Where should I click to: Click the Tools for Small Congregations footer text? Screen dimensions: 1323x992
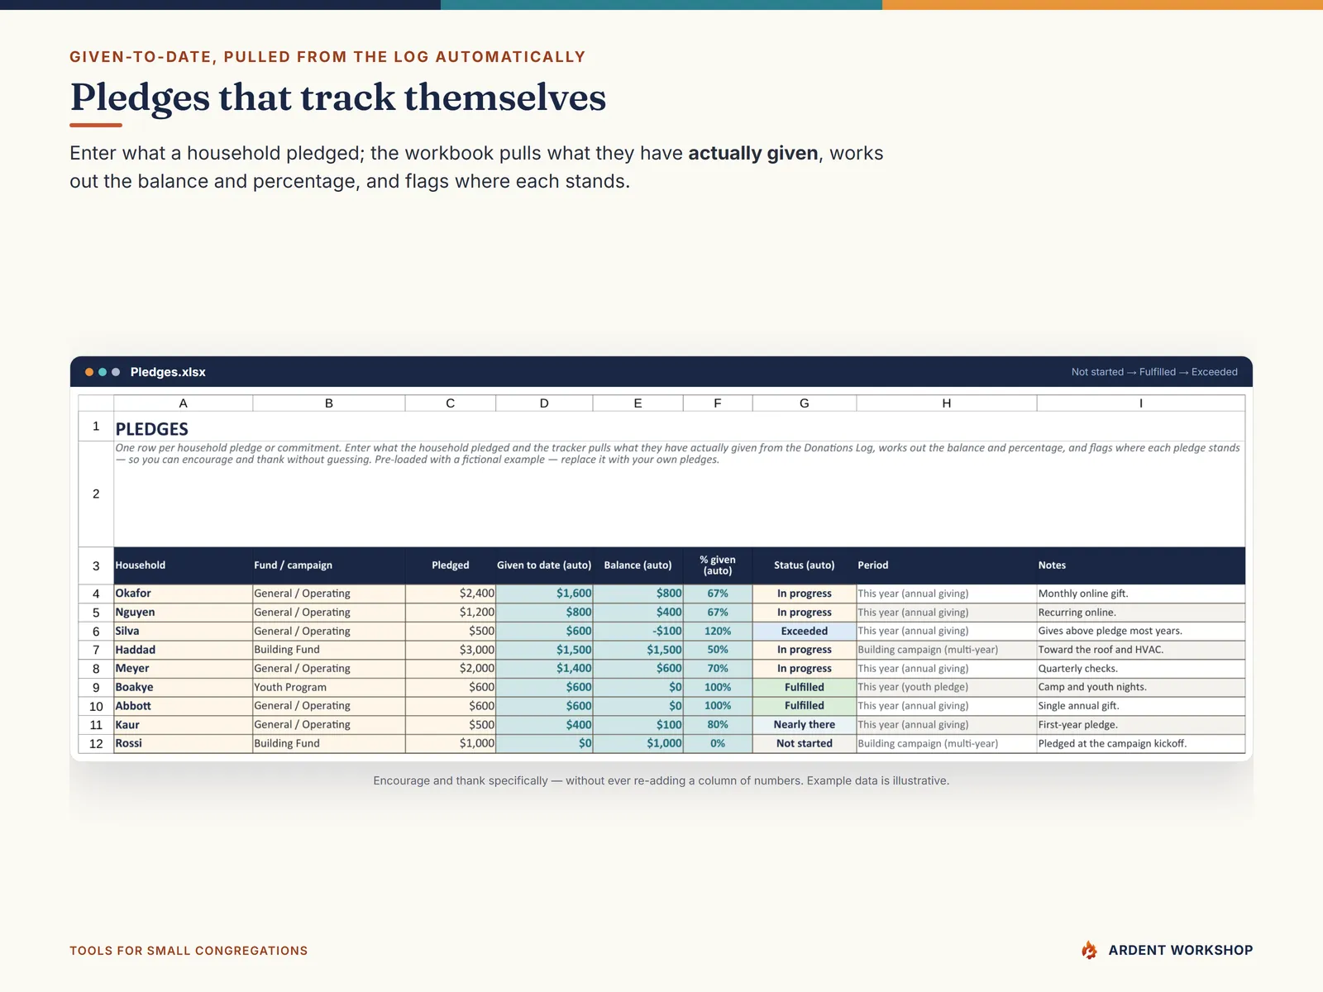point(189,951)
